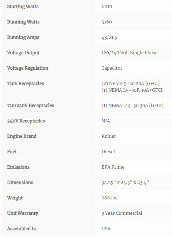The width and height of the screenshot is (172, 239).
Task: Click the 3 Year Commercial warranty value
Action: click(121, 213)
